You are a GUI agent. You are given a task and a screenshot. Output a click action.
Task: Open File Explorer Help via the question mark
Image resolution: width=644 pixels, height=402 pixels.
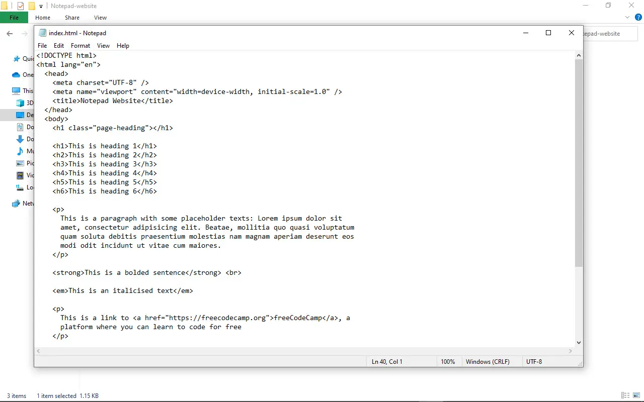[x=638, y=17]
